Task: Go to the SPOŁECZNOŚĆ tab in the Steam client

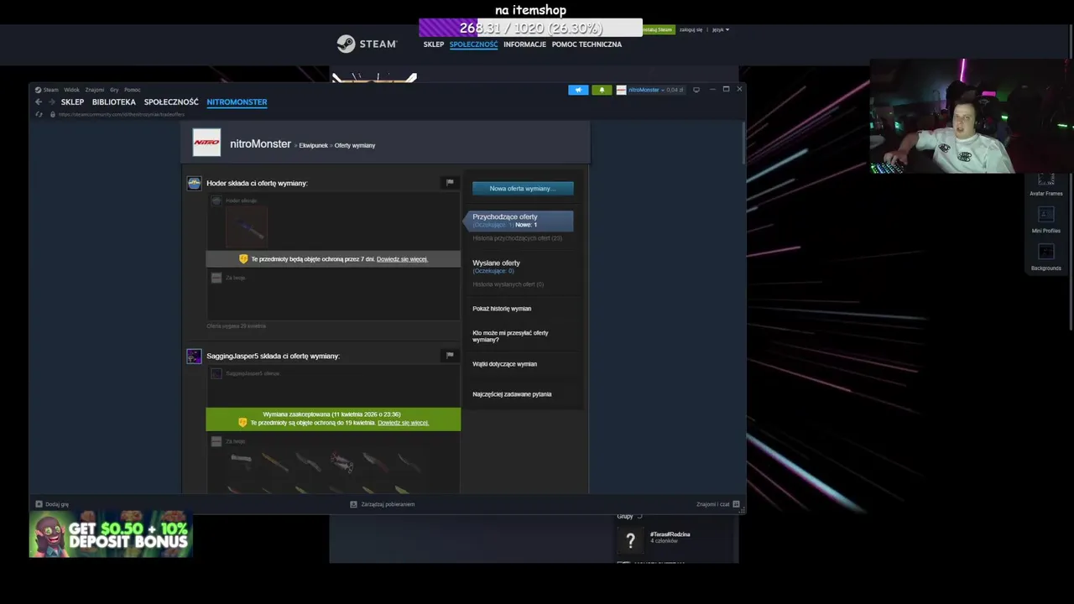Action: [x=171, y=102]
